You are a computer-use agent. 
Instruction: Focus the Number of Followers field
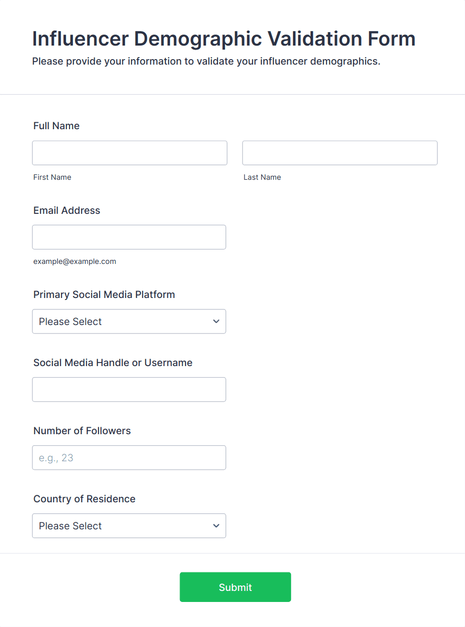(x=129, y=458)
